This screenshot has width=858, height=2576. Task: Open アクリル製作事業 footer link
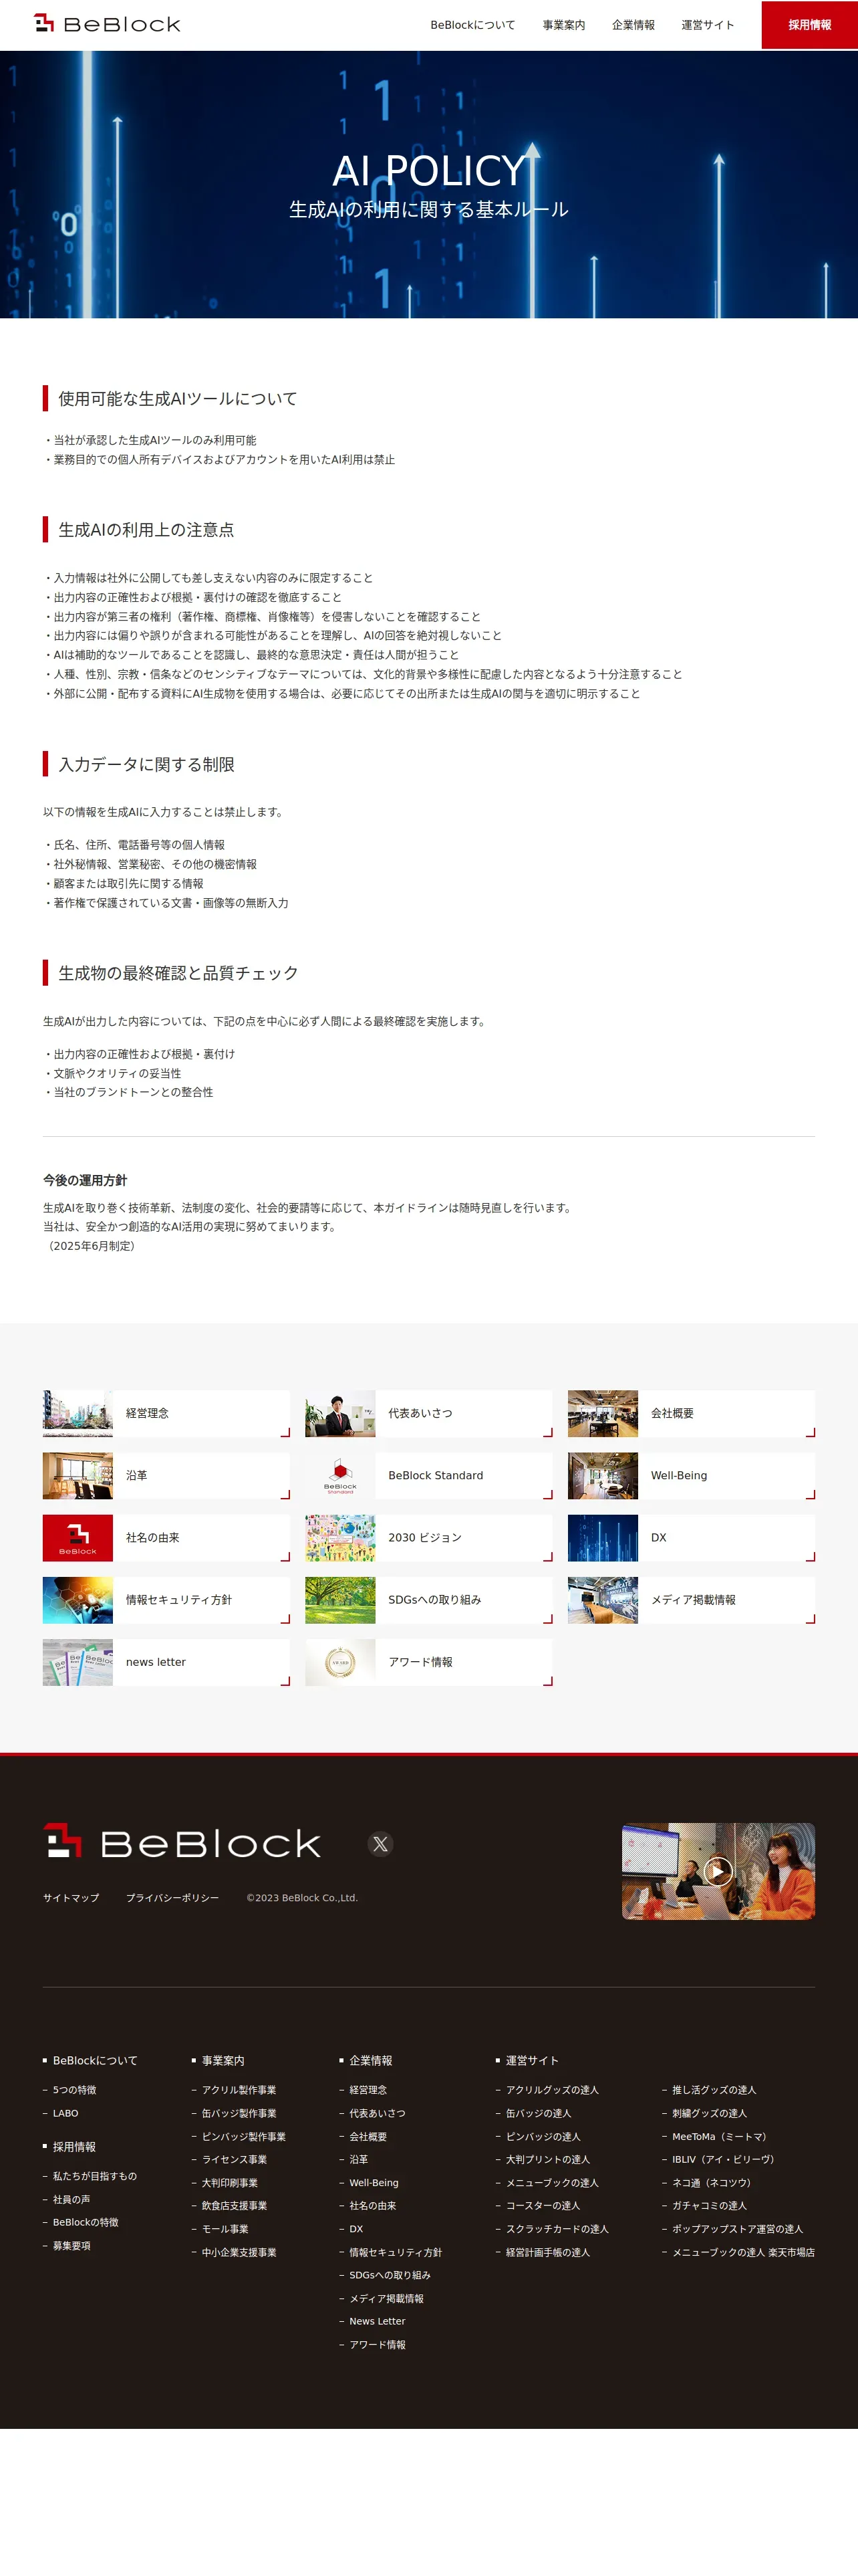(x=239, y=2090)
